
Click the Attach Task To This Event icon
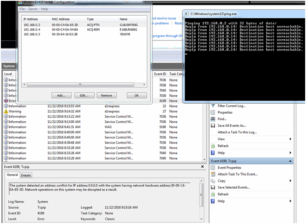[x=213, y=174]
